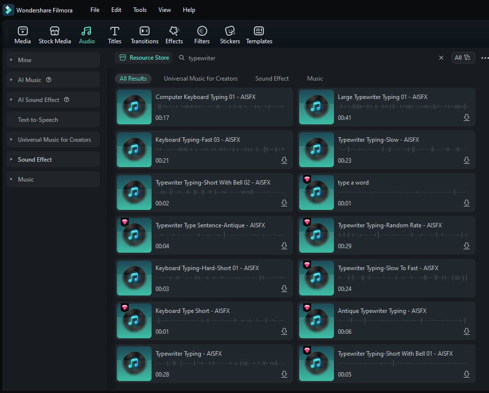Switch to the Music results tab
The height and width of the screenshot is (393, 489).
click(315, 79)
